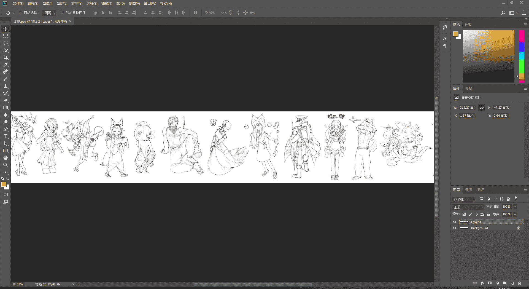Expand the opacity 100% dropdown arrow
The image size is (529, 289).
(x=515, y=207)
